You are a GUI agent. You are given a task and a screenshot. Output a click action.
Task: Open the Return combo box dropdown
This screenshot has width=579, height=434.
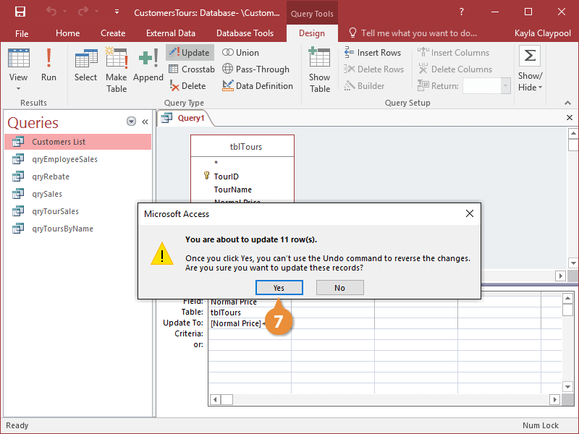[x=505, y=86]
